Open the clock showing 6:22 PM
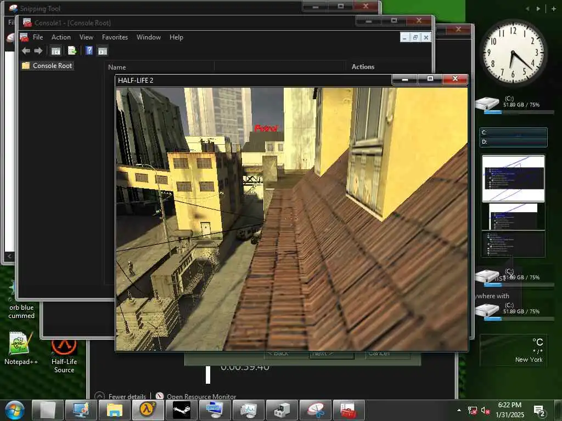The image size is (562, 421). [x=510, y=410]
